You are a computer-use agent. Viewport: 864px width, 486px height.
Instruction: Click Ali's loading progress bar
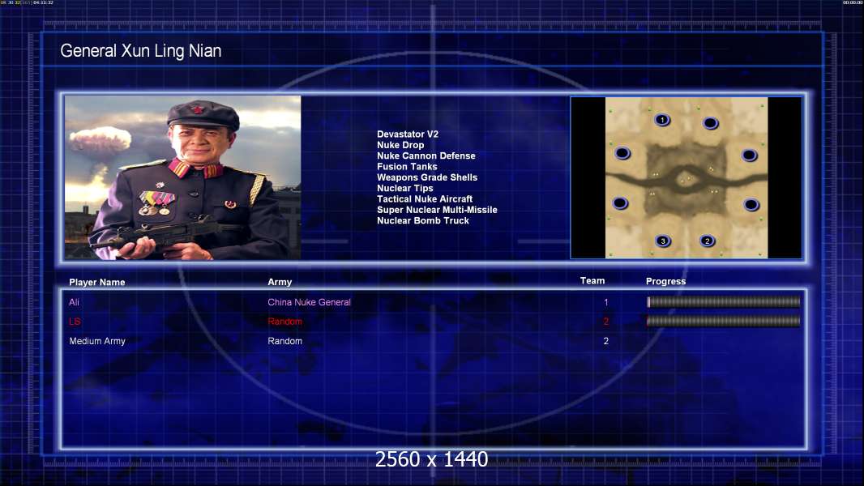[724, 301]
